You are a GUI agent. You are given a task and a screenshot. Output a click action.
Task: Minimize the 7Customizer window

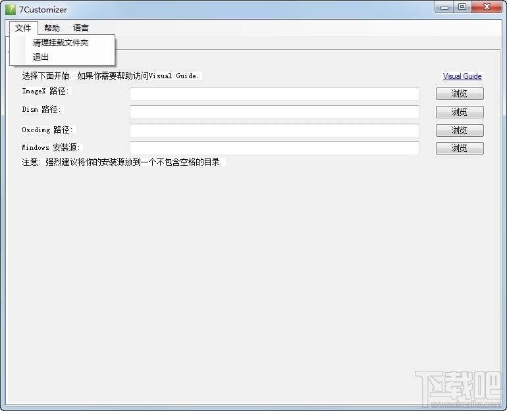[x=444, y=7]
